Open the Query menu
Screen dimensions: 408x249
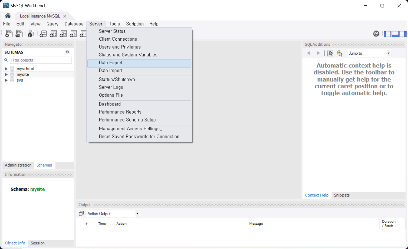[52, 24]
